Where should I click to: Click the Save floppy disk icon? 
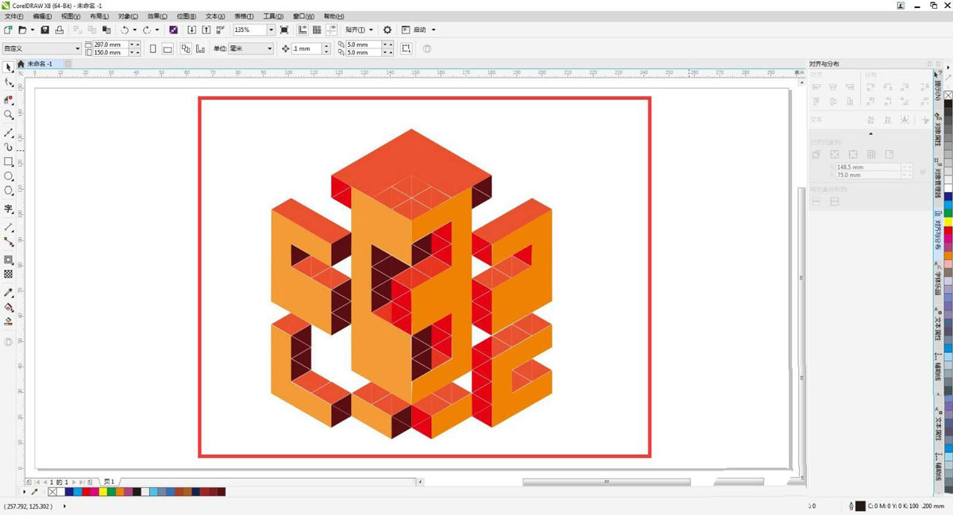[x=45, y=30]
